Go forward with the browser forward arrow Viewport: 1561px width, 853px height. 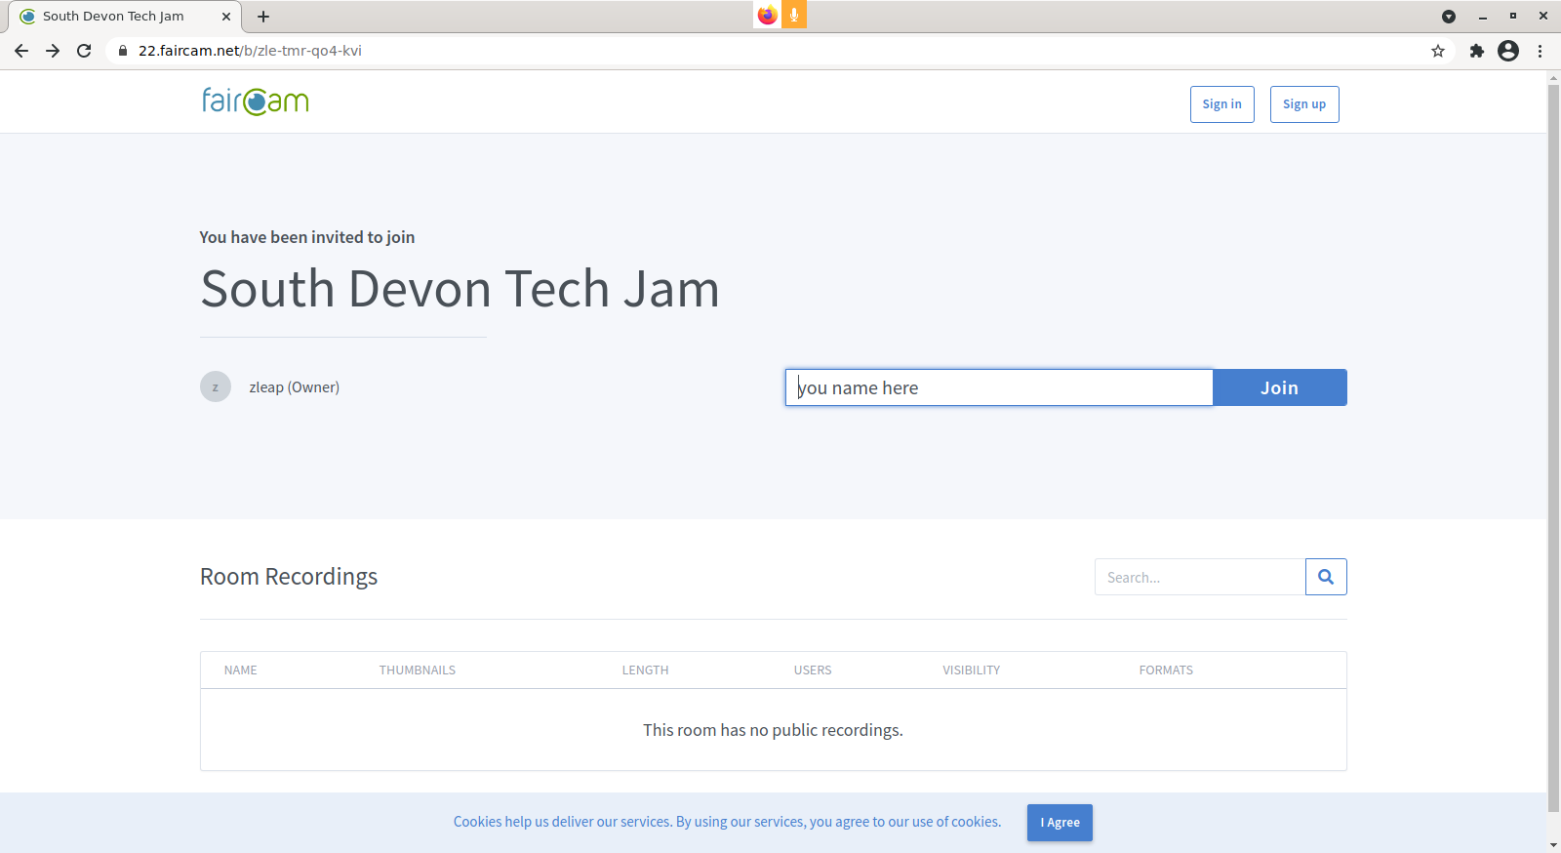tap(53, 51)
